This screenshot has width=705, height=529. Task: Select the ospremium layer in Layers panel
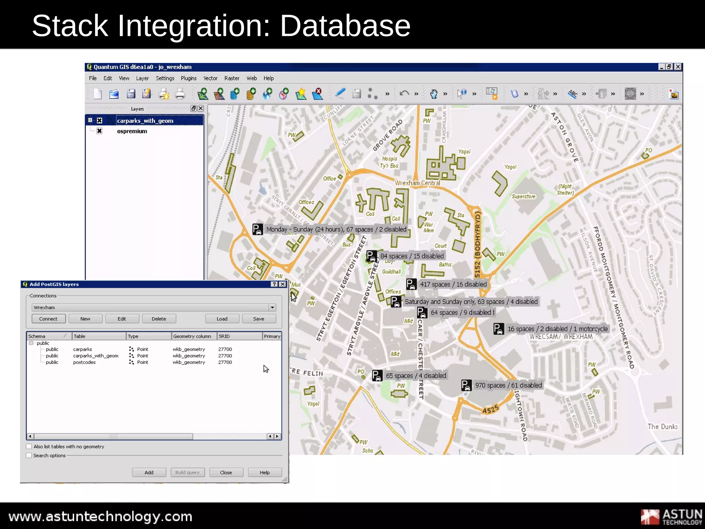coord(132,131)
